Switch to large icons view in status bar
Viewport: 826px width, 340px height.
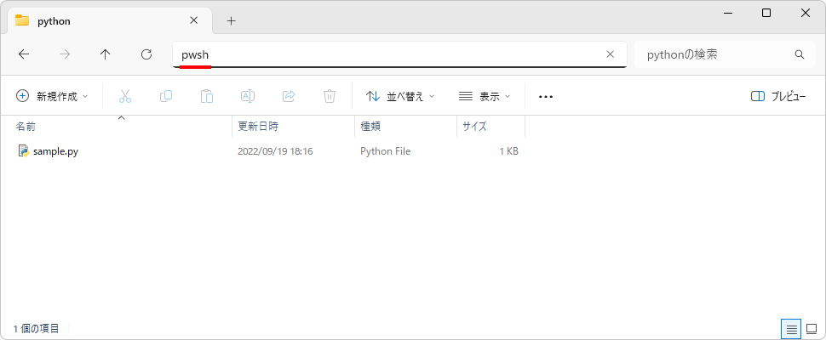pos(812,329)
